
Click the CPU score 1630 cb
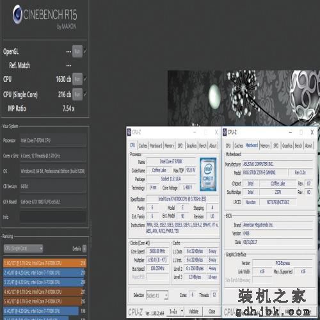pyautogui.click(x=63, y=79)
